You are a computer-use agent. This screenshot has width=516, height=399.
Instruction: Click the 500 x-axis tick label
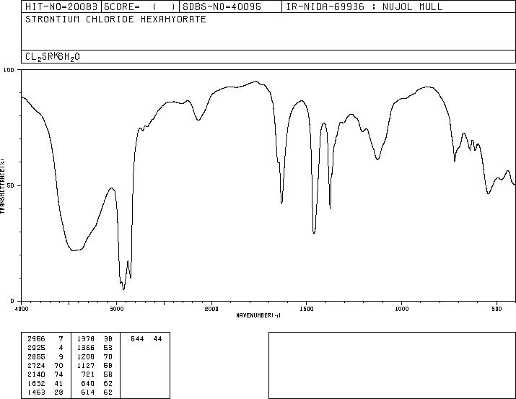(497, 309)
